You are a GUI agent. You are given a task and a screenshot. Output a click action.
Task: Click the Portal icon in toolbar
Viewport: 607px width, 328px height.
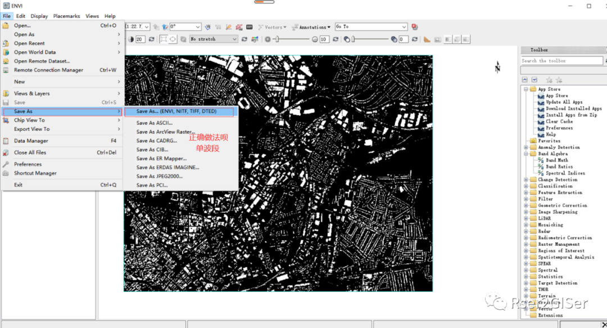tap(438, 39)
